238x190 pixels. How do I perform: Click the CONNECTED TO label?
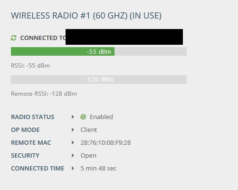[43, 38]
